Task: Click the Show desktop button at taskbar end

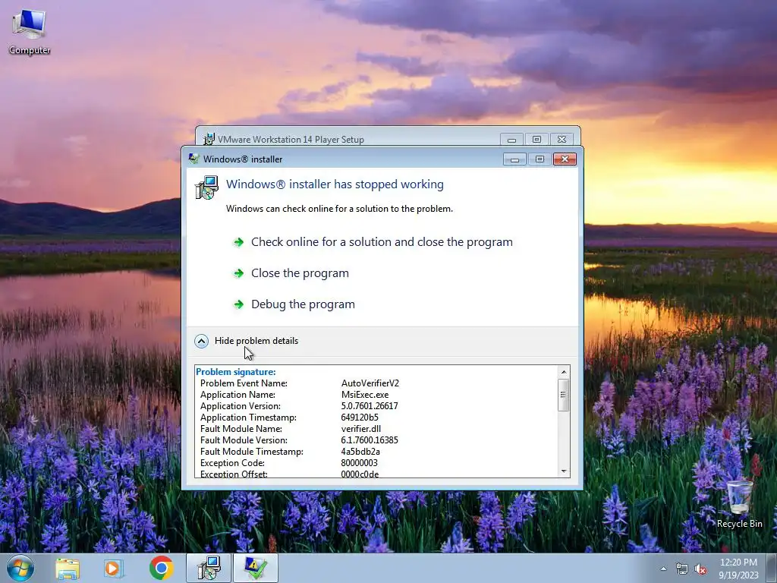Action: 772,568
